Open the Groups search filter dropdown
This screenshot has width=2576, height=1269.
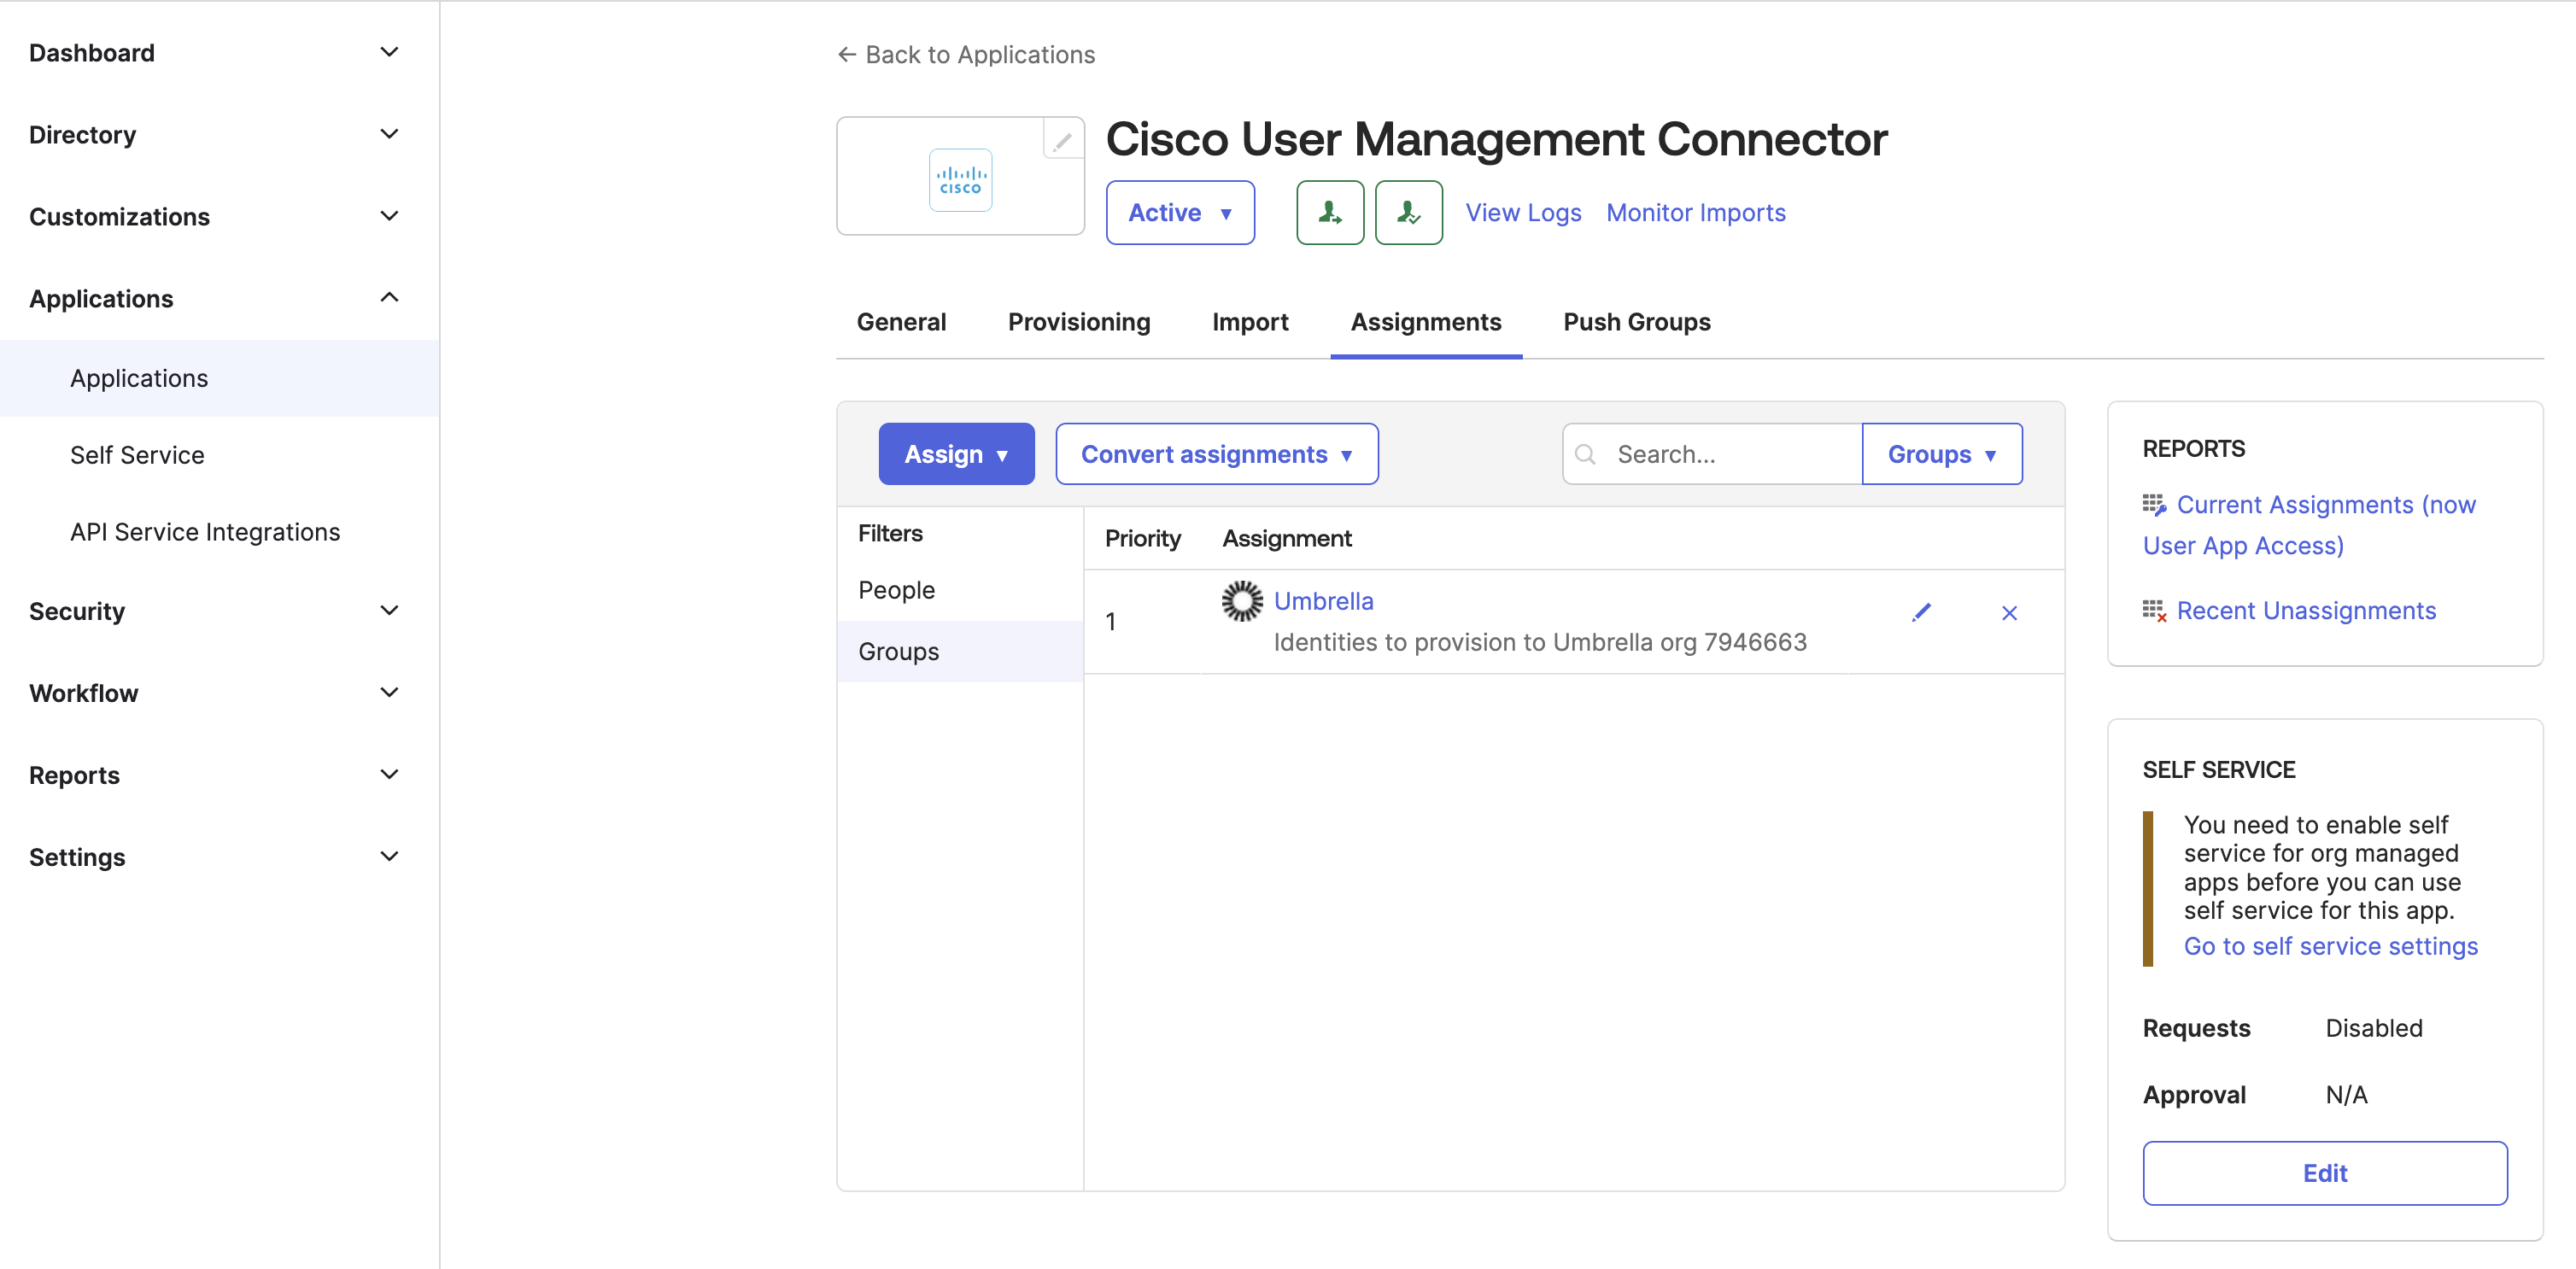pos(1942,455)
